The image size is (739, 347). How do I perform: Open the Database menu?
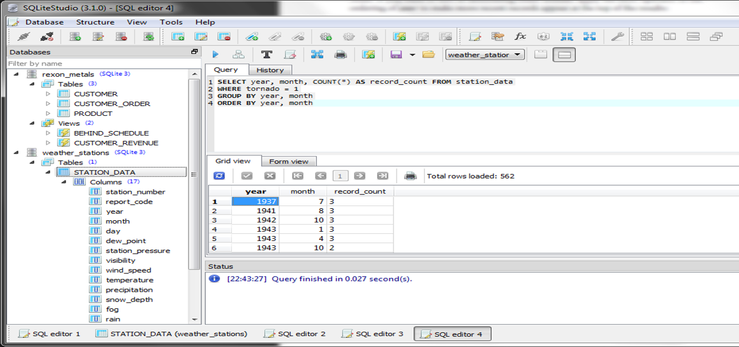pos(44,22)
